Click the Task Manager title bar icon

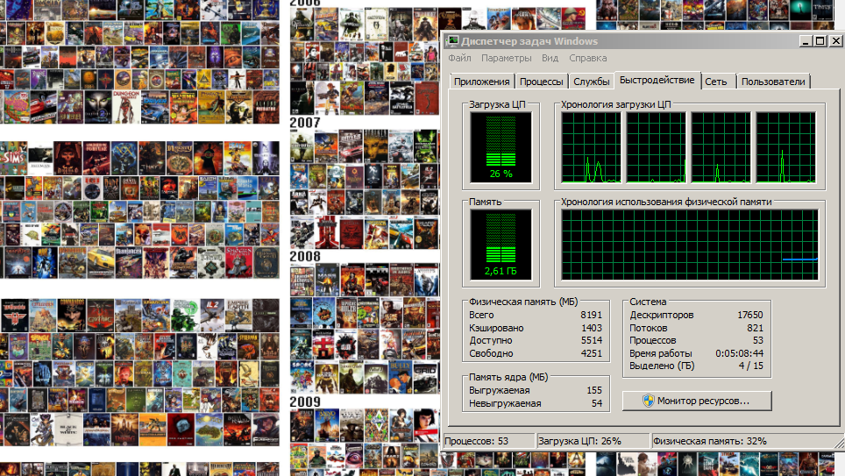[x=452, y=41]
